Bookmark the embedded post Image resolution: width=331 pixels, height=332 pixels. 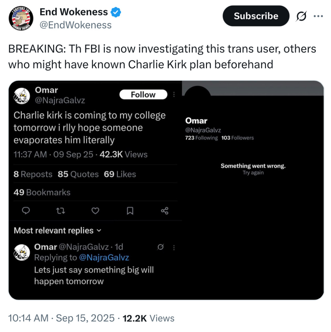[130, 211]
